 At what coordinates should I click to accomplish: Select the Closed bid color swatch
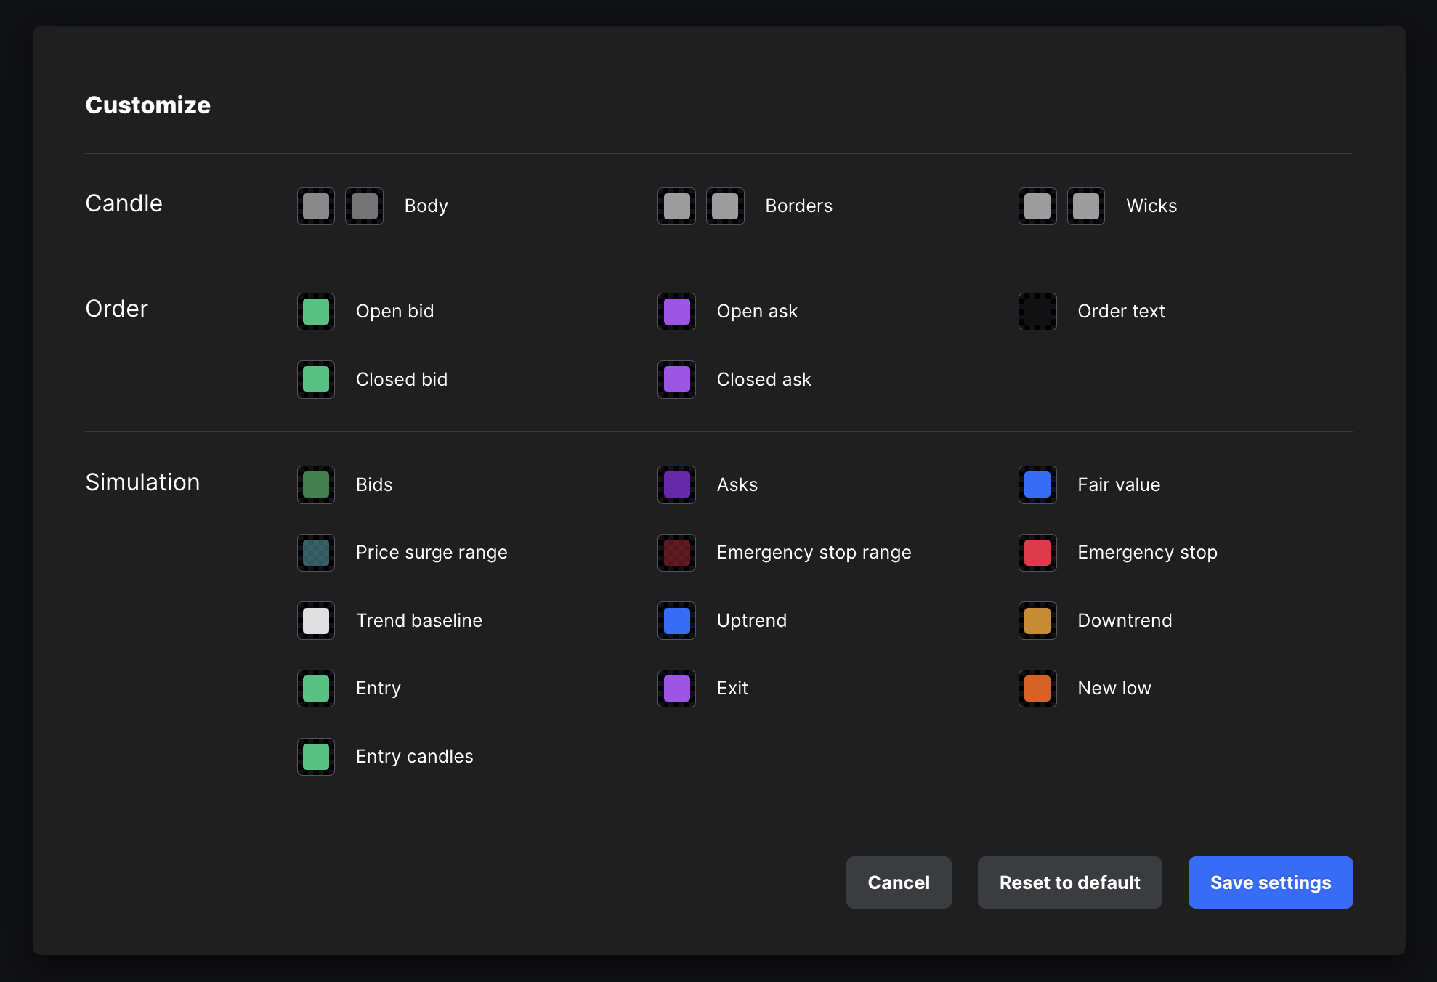tap(316, 379)
